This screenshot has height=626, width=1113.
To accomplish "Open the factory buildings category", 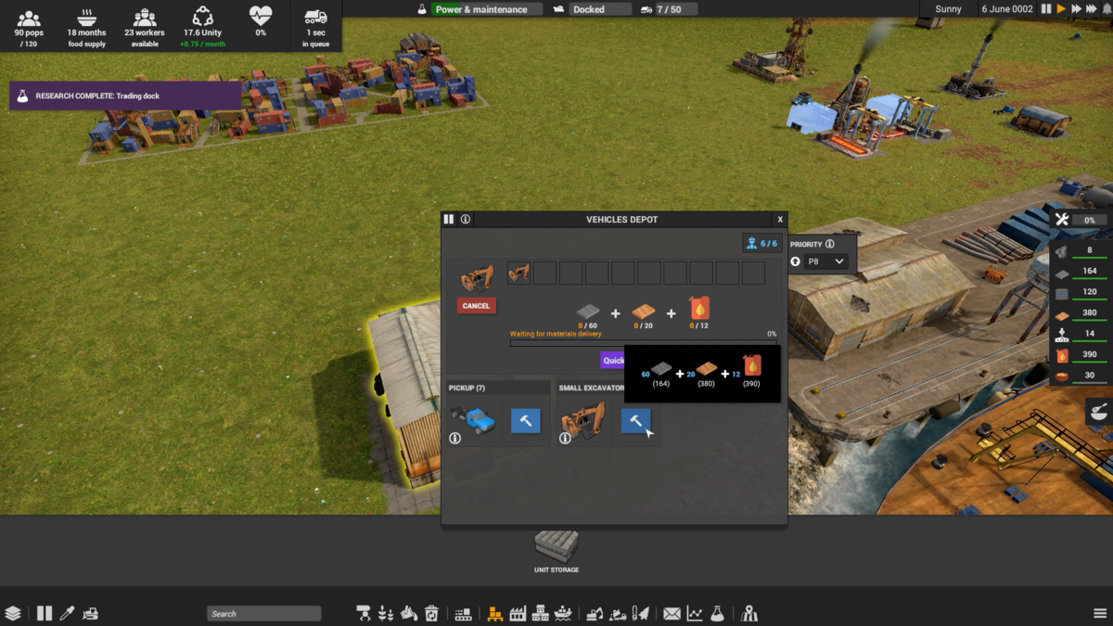I will (518, 613).
